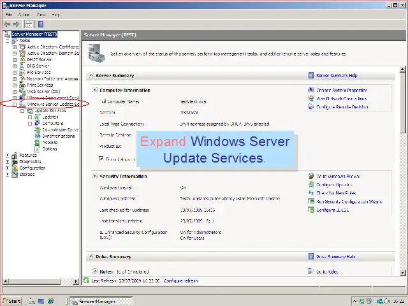
Task: Click the Back arrow toolbar icon
Action: (7, 24)
